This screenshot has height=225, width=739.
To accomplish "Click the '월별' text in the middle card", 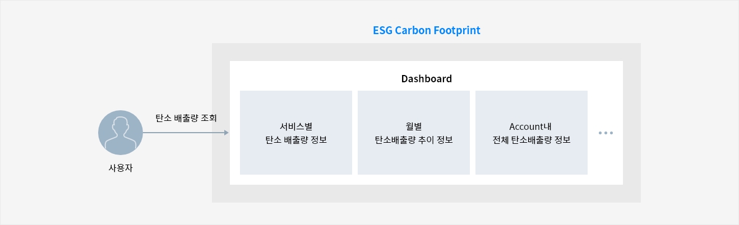I will tap(414, 126).
